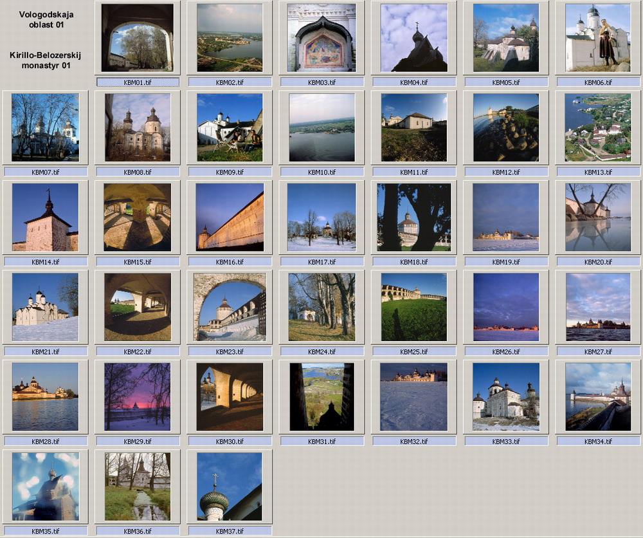This screenshot has height=538, width=643.
Task: Click the KBM23.tif stone arch thumbnail
Action: pyautogui.click(x=230, y=307)
